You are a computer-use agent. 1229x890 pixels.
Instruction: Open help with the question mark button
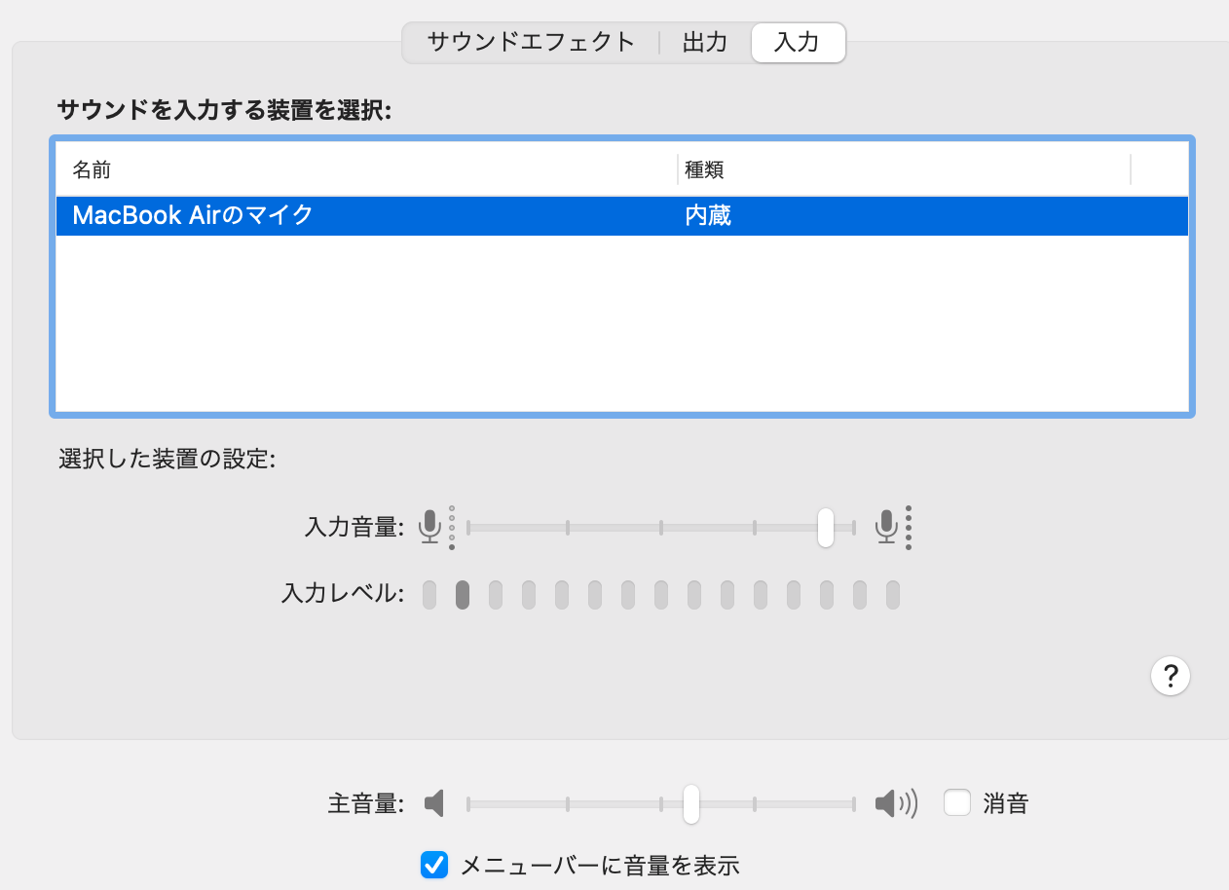[x=1171, y=675]
